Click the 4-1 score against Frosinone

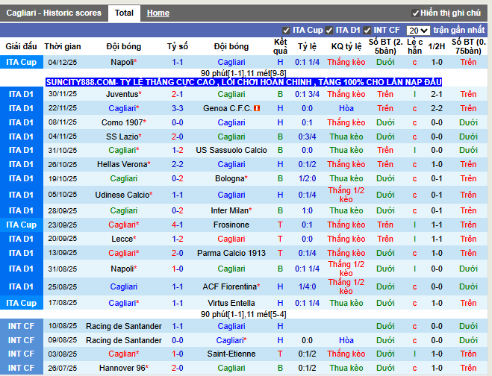click(x=177, y=225)
